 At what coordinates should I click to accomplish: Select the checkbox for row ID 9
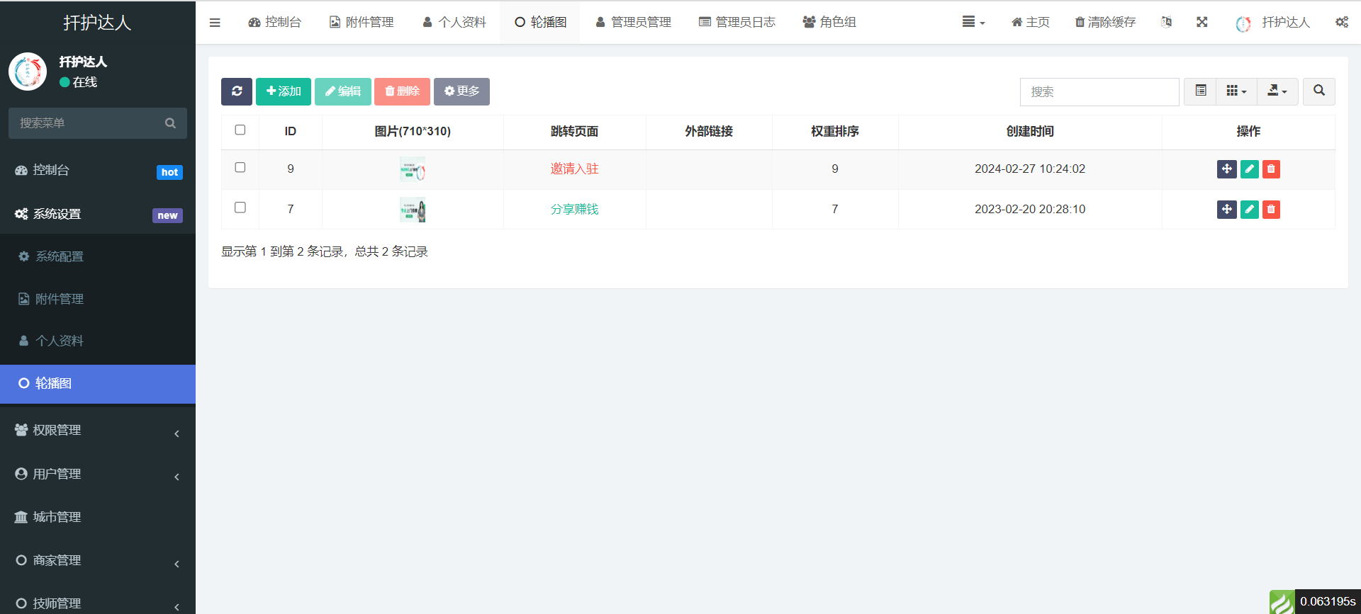point(240,168)
